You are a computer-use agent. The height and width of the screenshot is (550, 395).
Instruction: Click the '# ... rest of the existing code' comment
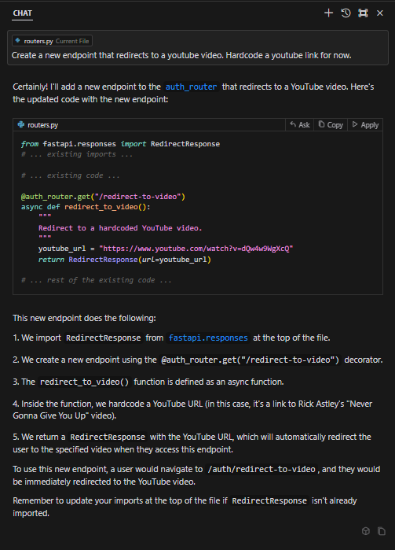point(97,280)
